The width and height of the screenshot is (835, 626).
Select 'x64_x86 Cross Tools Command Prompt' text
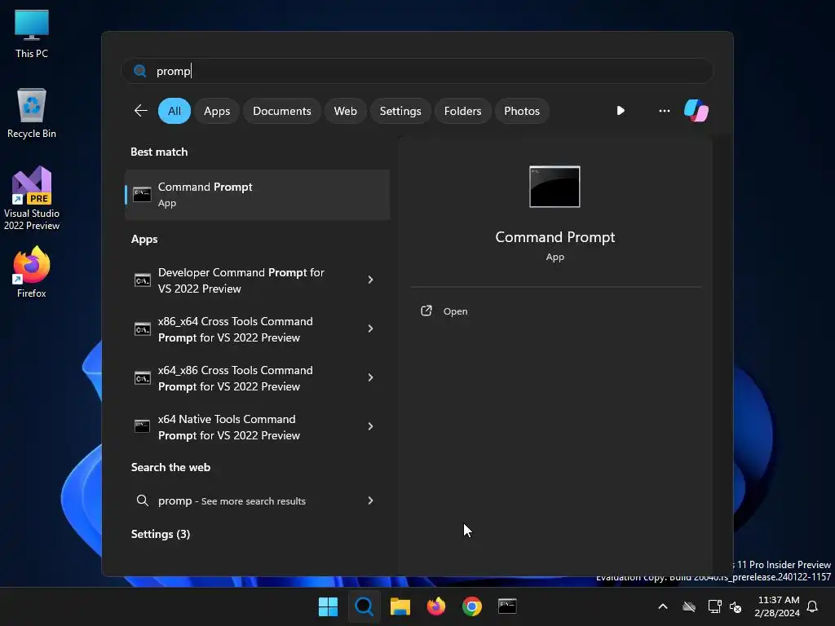click(236, 378)
